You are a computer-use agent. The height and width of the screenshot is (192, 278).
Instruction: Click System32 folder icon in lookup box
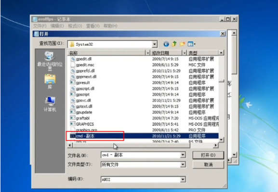[x=72, y=44]
